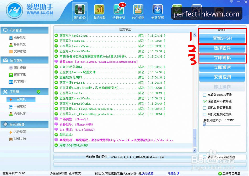Click log scrollbar down arrow
Screen dimensions: 249x176
pos(195,150)
